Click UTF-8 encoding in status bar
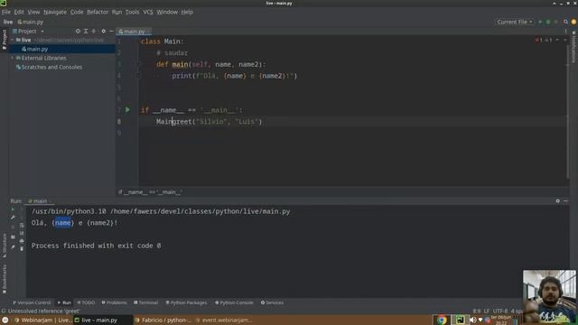Image resolution: width=578 pixels, height=325 pixels. click(x=500, y=311)
